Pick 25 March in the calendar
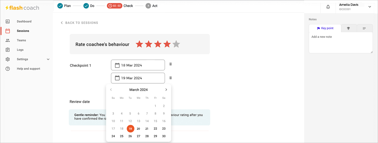The height and width of the screenshot is (143, 378). point(122,136)
